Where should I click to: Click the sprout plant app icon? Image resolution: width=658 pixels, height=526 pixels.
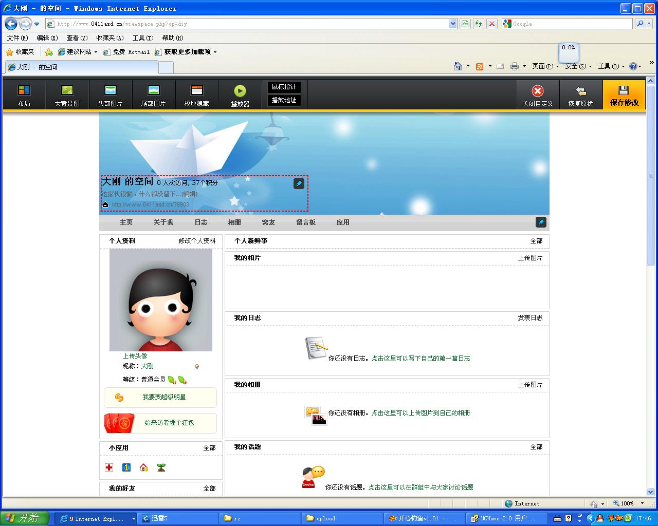(x=161, y=467)
